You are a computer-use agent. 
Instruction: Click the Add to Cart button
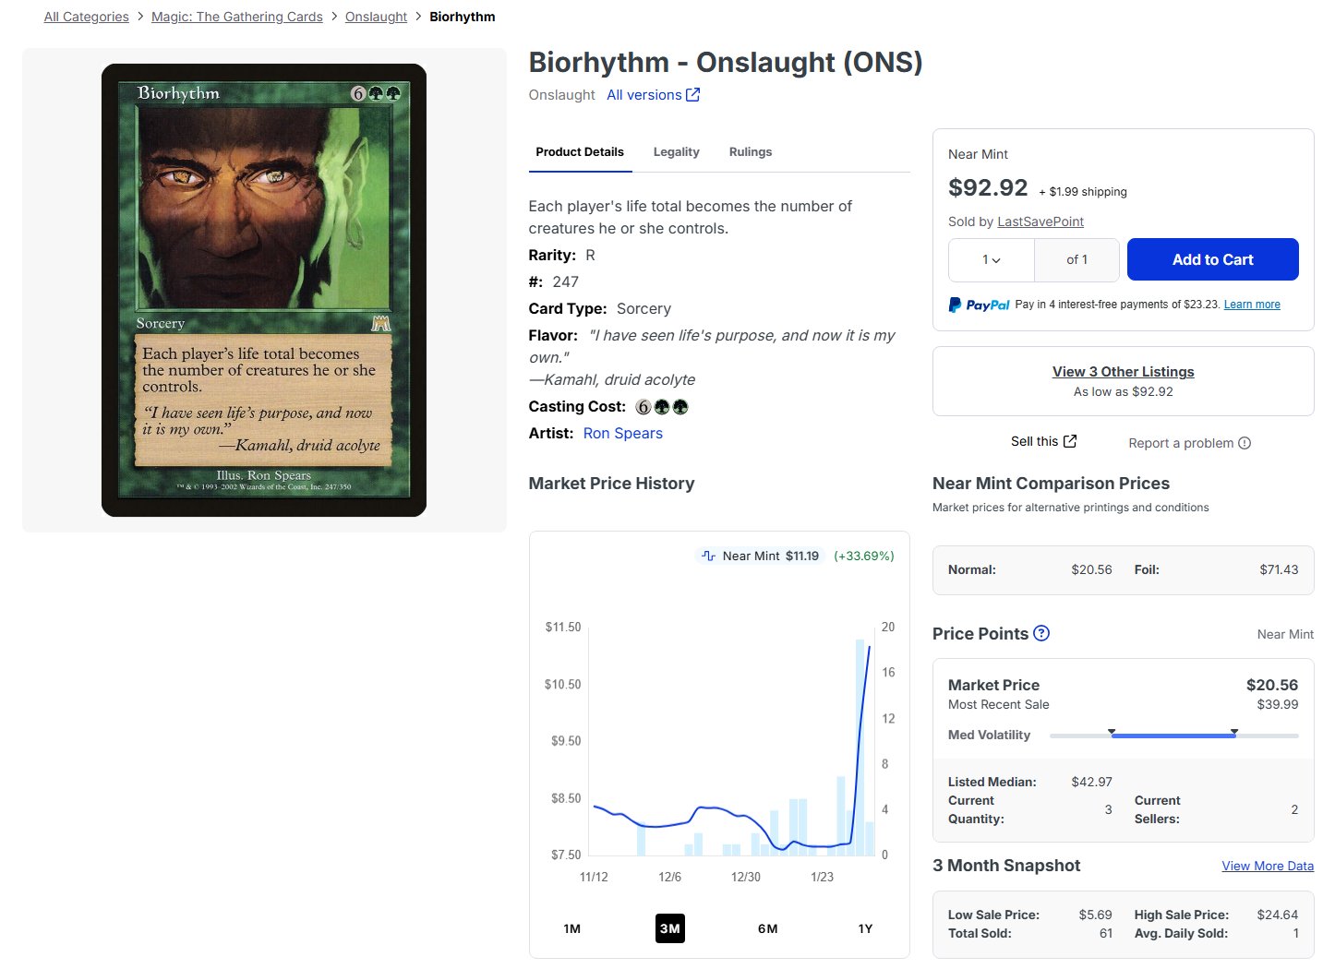tap(1212, 259)
